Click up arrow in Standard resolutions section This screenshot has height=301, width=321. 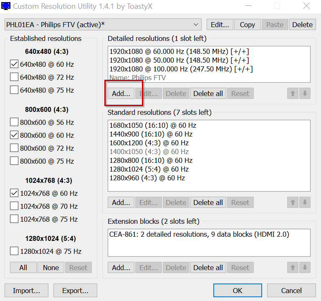pyautogui.click(x=293, y=202)
